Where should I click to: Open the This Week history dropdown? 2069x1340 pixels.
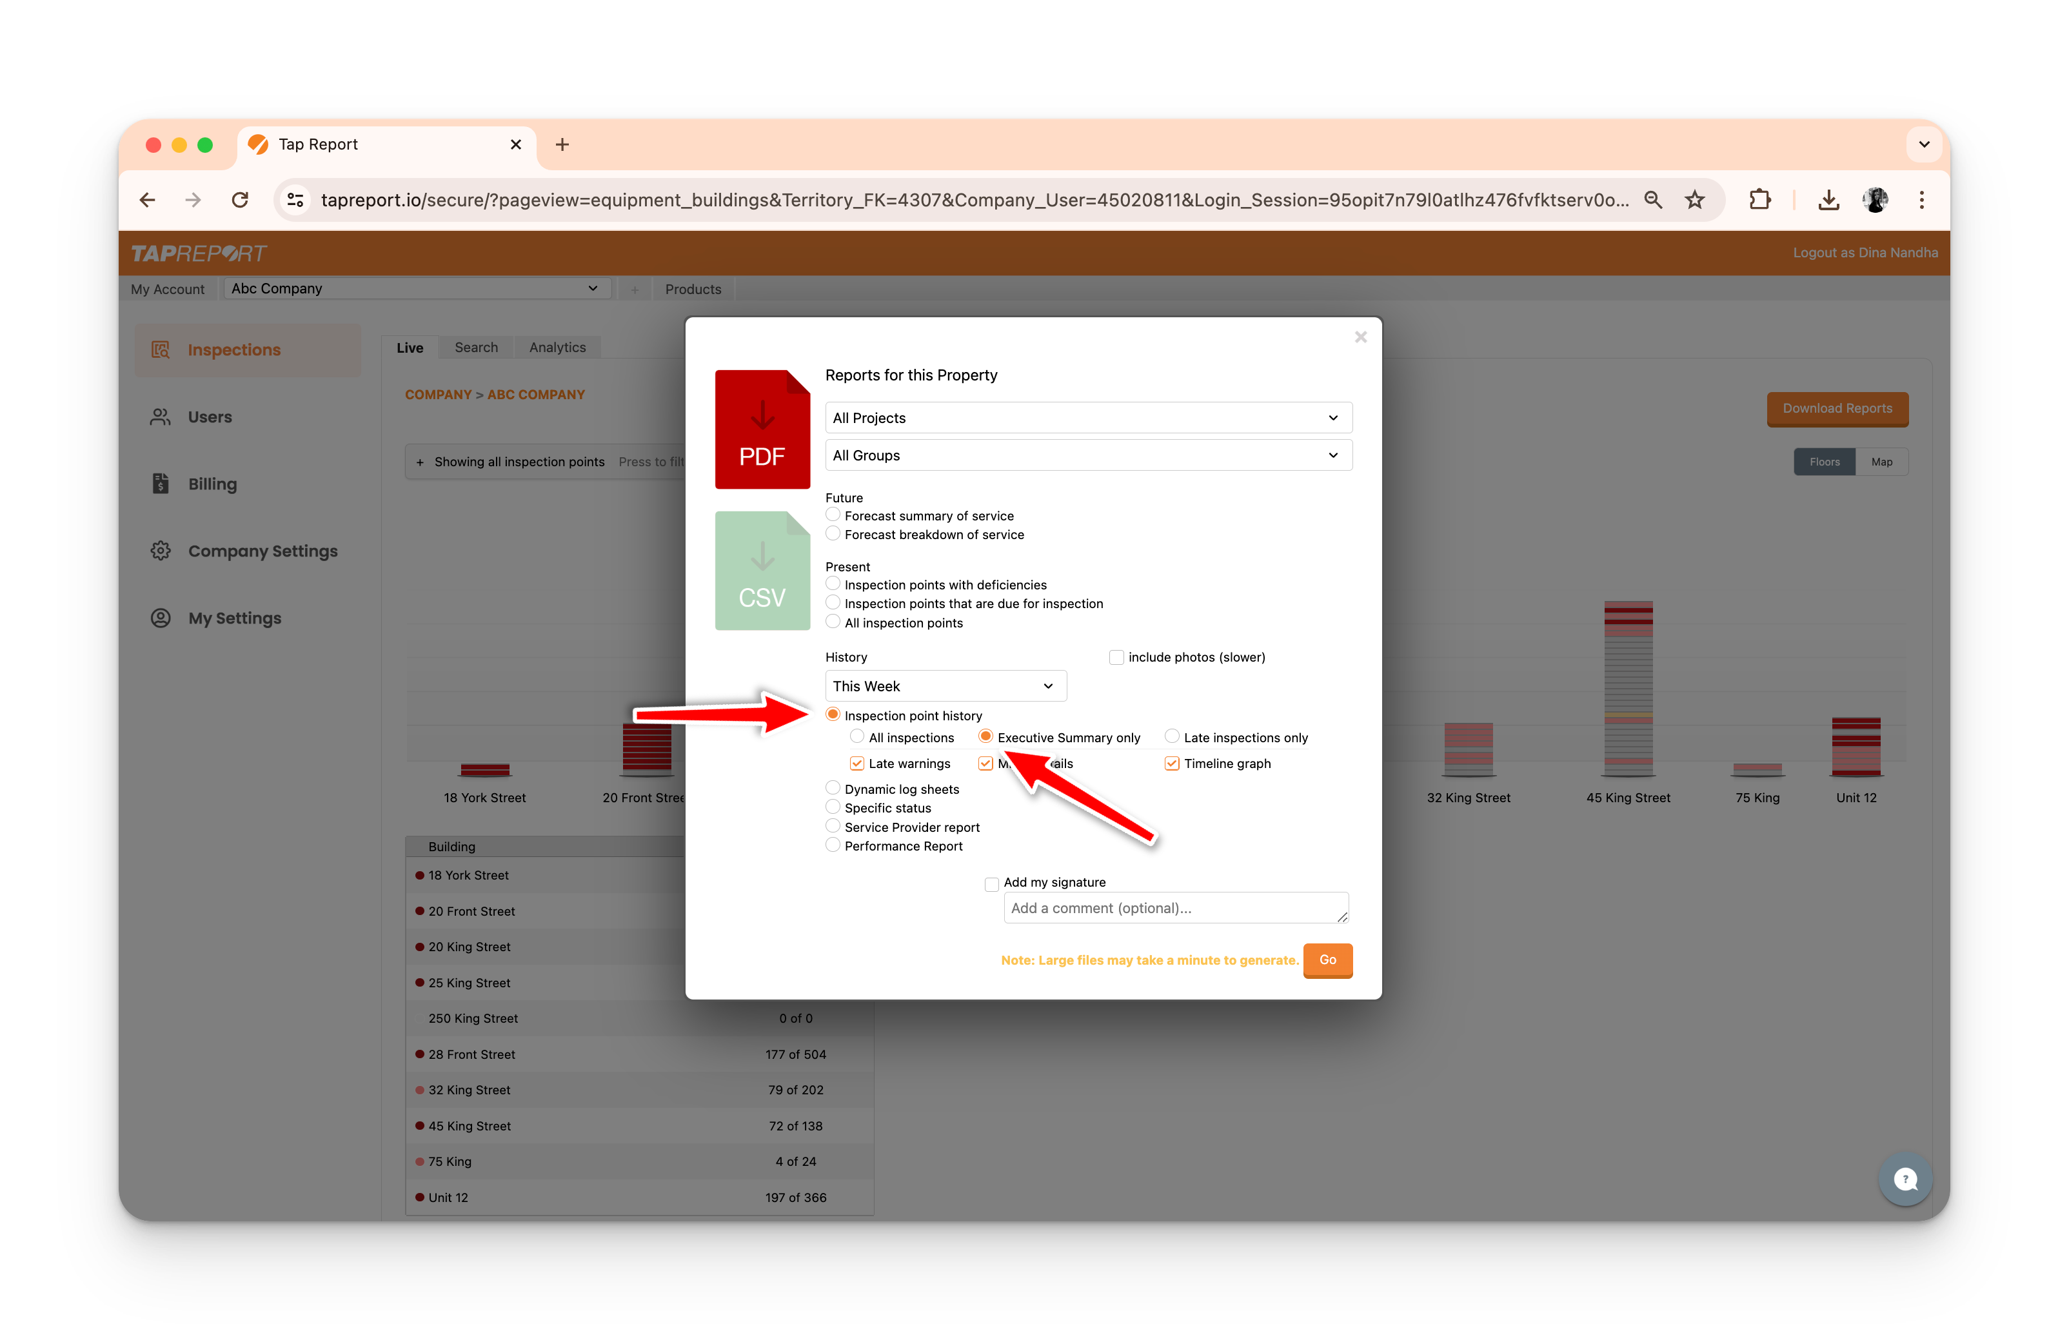tap(945, 685)
